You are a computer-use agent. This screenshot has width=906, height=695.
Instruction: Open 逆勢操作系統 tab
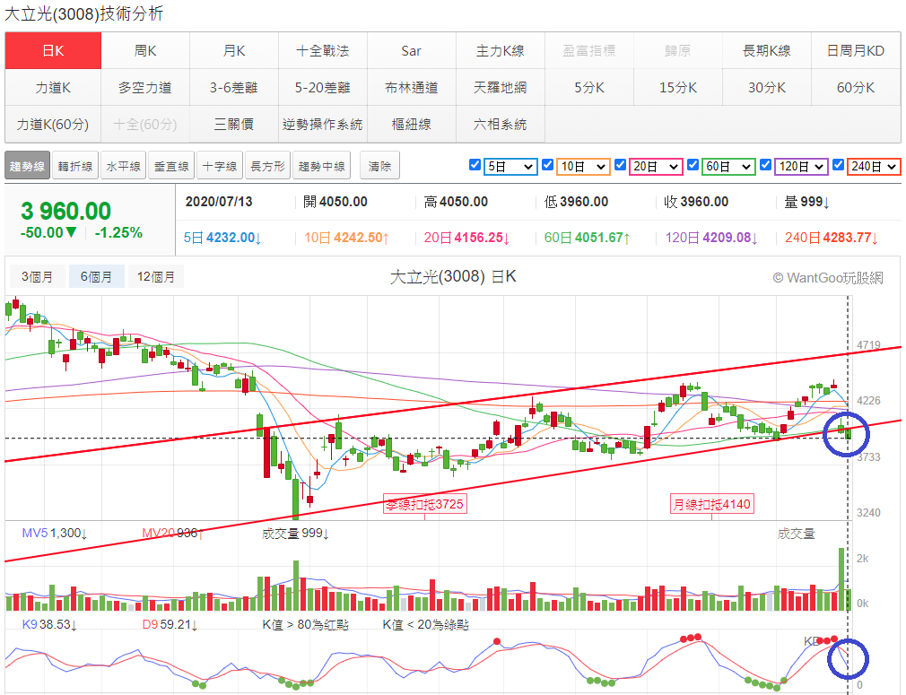click(x=323, y=125)
